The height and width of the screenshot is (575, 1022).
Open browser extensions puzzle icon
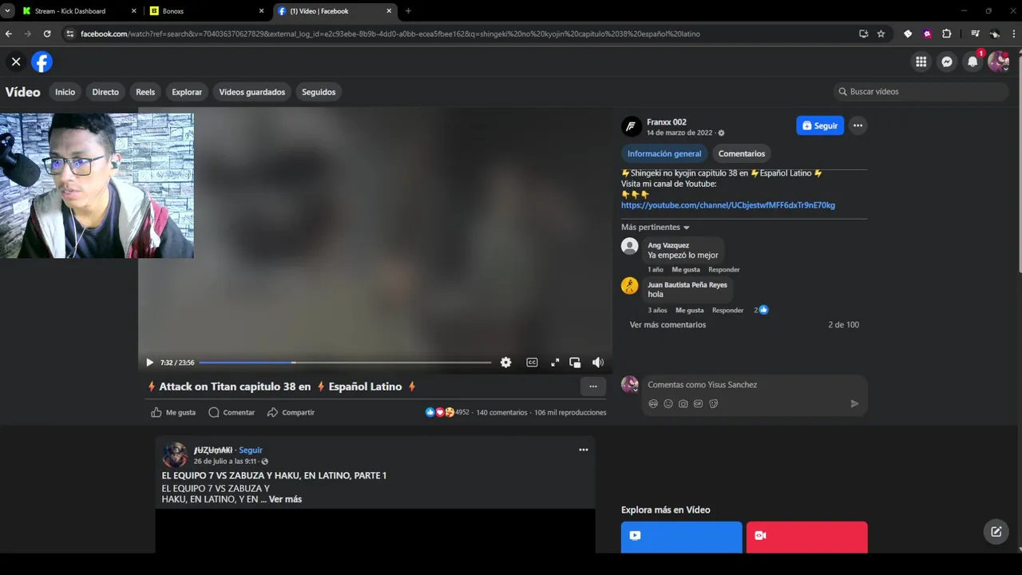click(x=947, y=34)
